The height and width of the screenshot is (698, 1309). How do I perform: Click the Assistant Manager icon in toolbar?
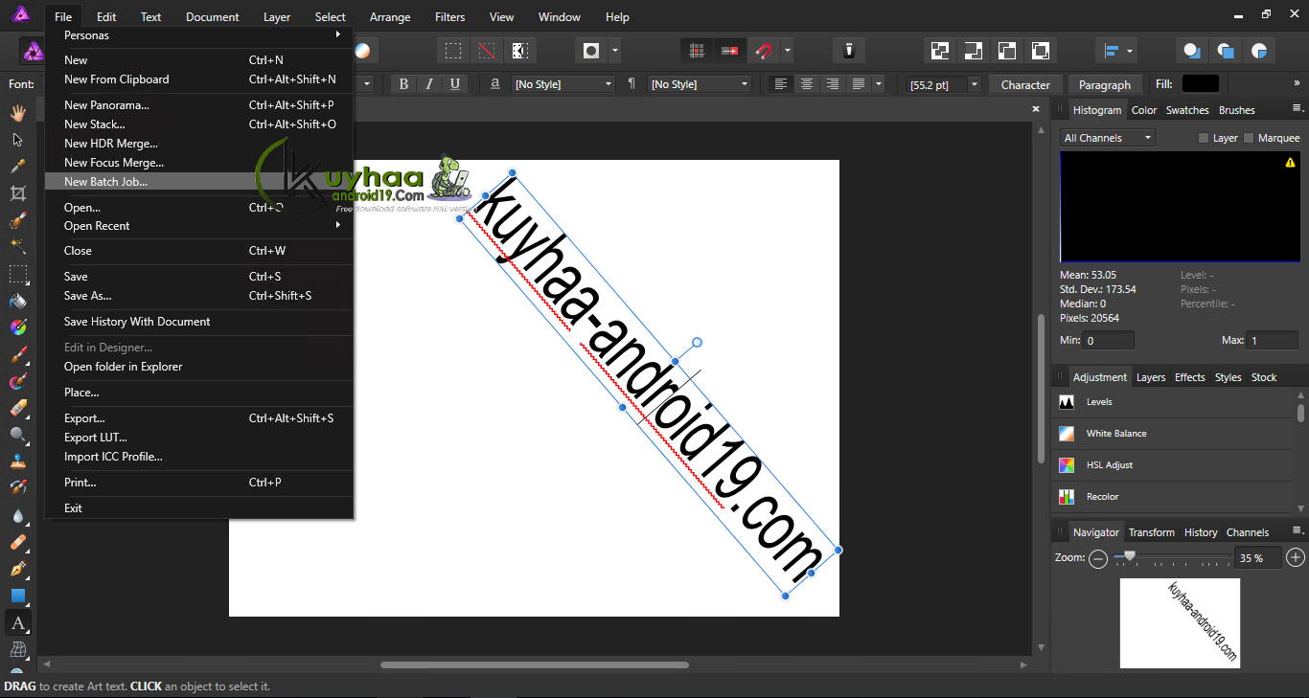848,51
